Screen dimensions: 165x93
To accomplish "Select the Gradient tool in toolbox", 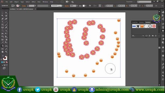I will [x=6, y=40].
